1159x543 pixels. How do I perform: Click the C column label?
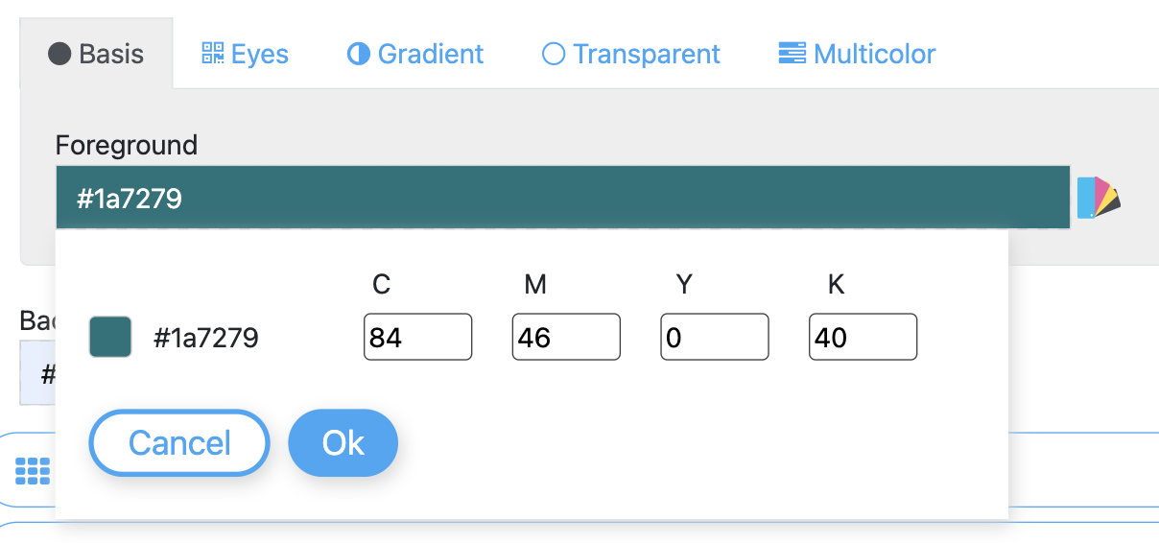pos(381,284)
